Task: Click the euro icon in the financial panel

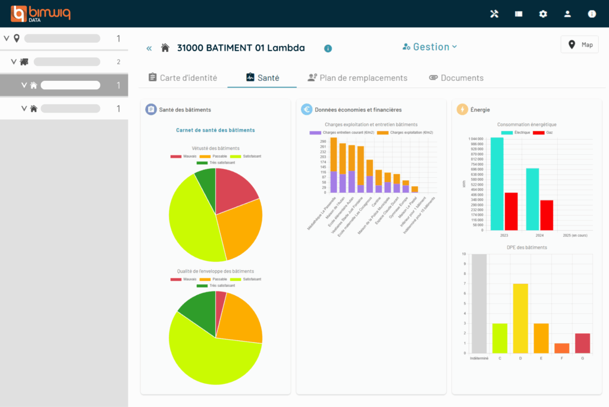Action: pyautogui.click(x=306, y=109)
